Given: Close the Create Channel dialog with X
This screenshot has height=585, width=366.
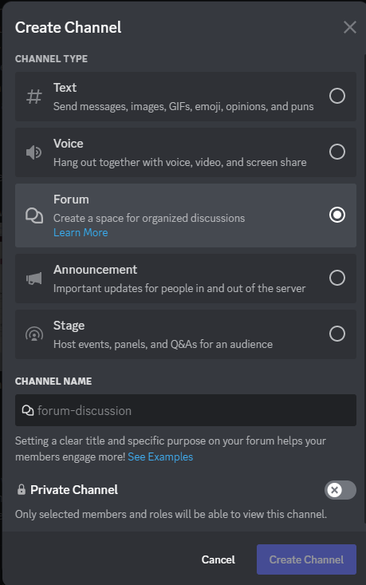Looking at the screenshot, I should (349, 27).
